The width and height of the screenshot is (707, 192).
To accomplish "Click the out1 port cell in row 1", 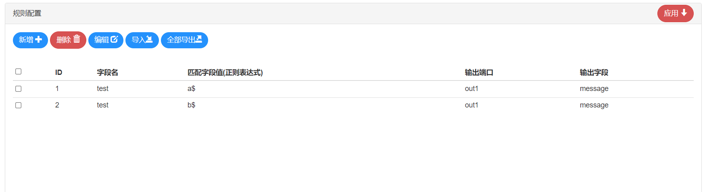I will 471,89.
